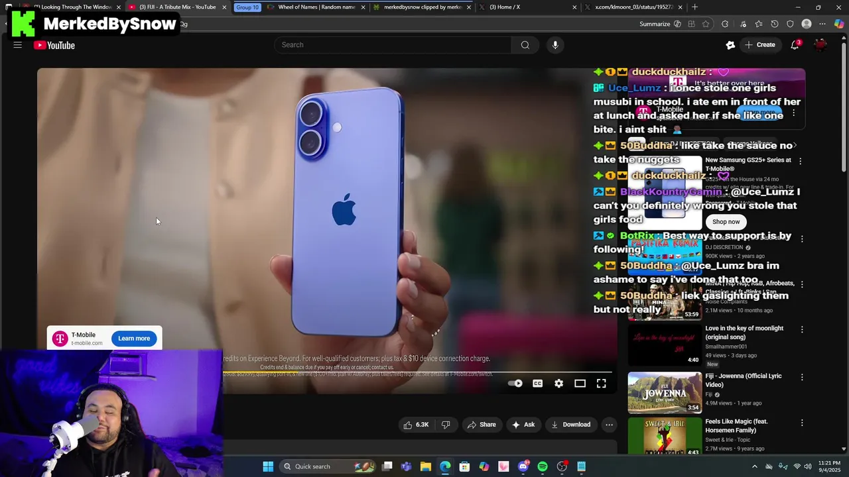Add page to Edge favorites star

[x=706, y=24]
